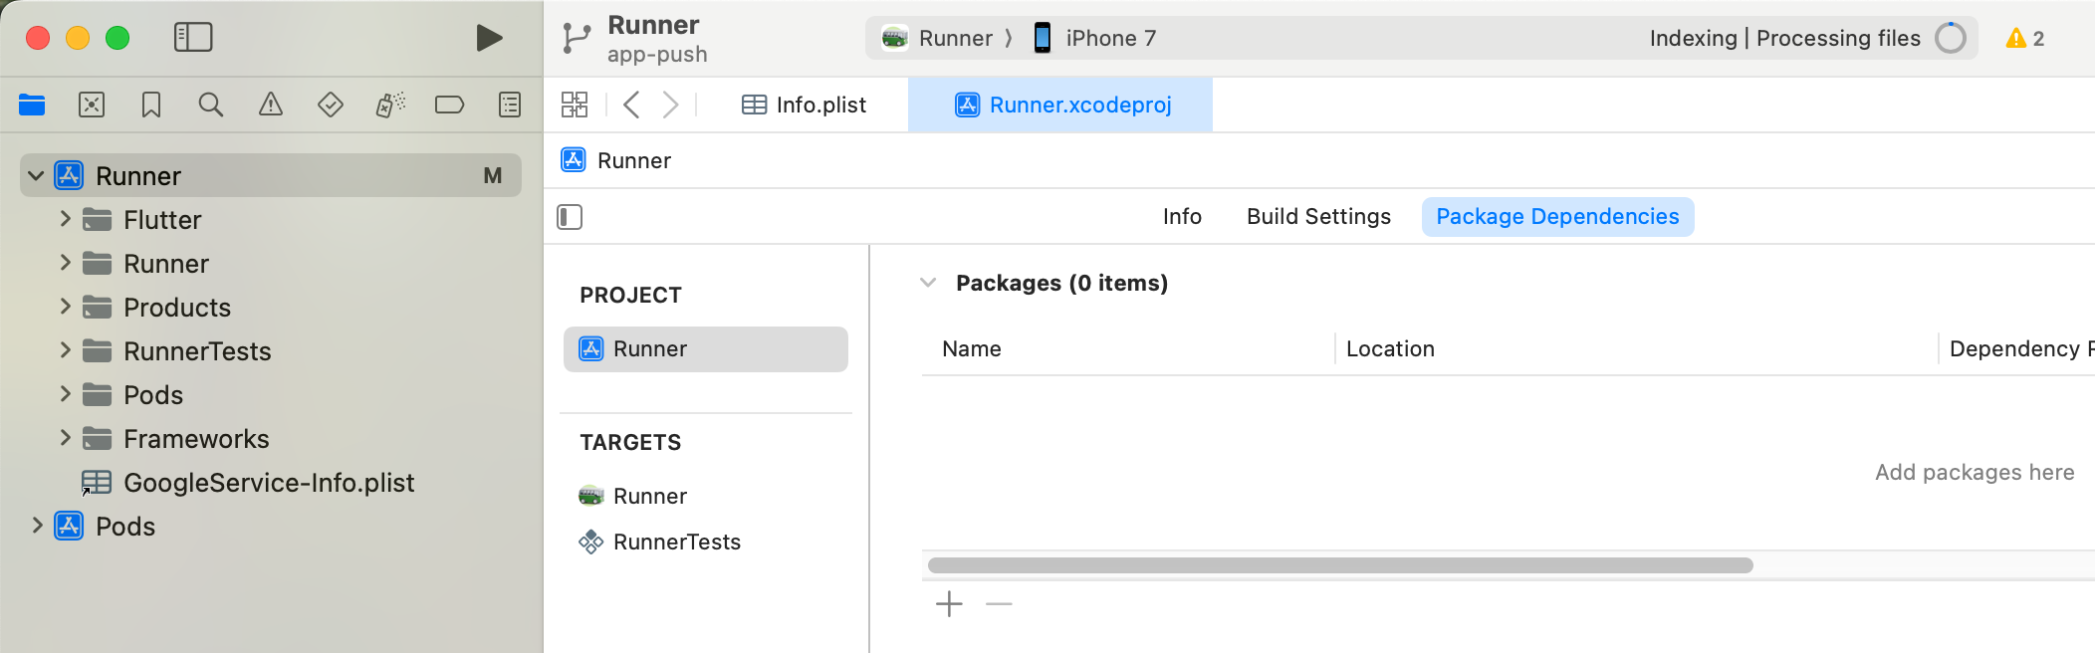Click the app-push branch icon
Screen dimensions: 2095x653
[576, 38]
